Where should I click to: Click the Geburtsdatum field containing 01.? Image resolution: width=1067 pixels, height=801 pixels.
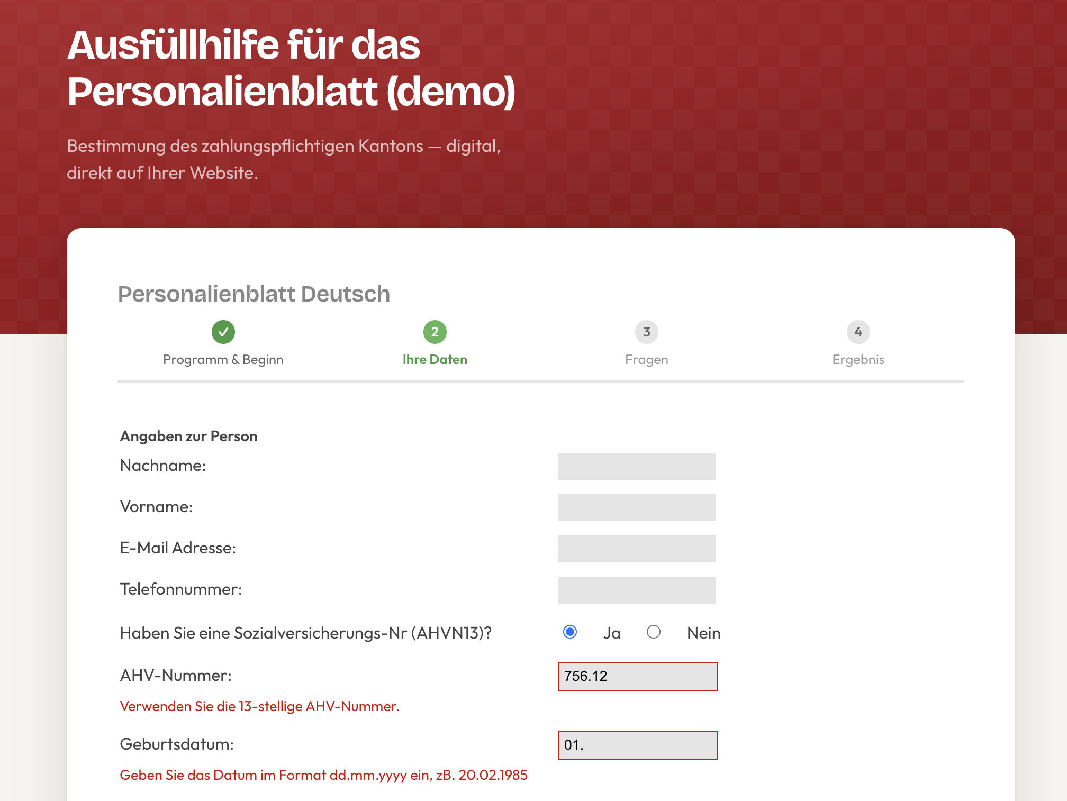pos(638,745)
